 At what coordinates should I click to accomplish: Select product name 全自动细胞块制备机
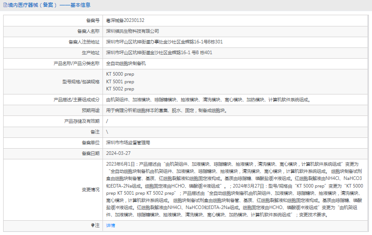[126, 63]
